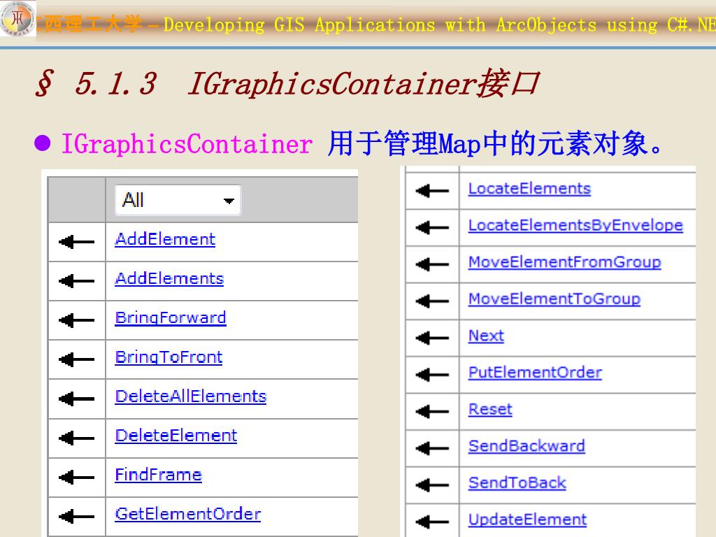Click the method arrow icon beside BringToFront
This screenshot has width=716, height=537.
77,359
